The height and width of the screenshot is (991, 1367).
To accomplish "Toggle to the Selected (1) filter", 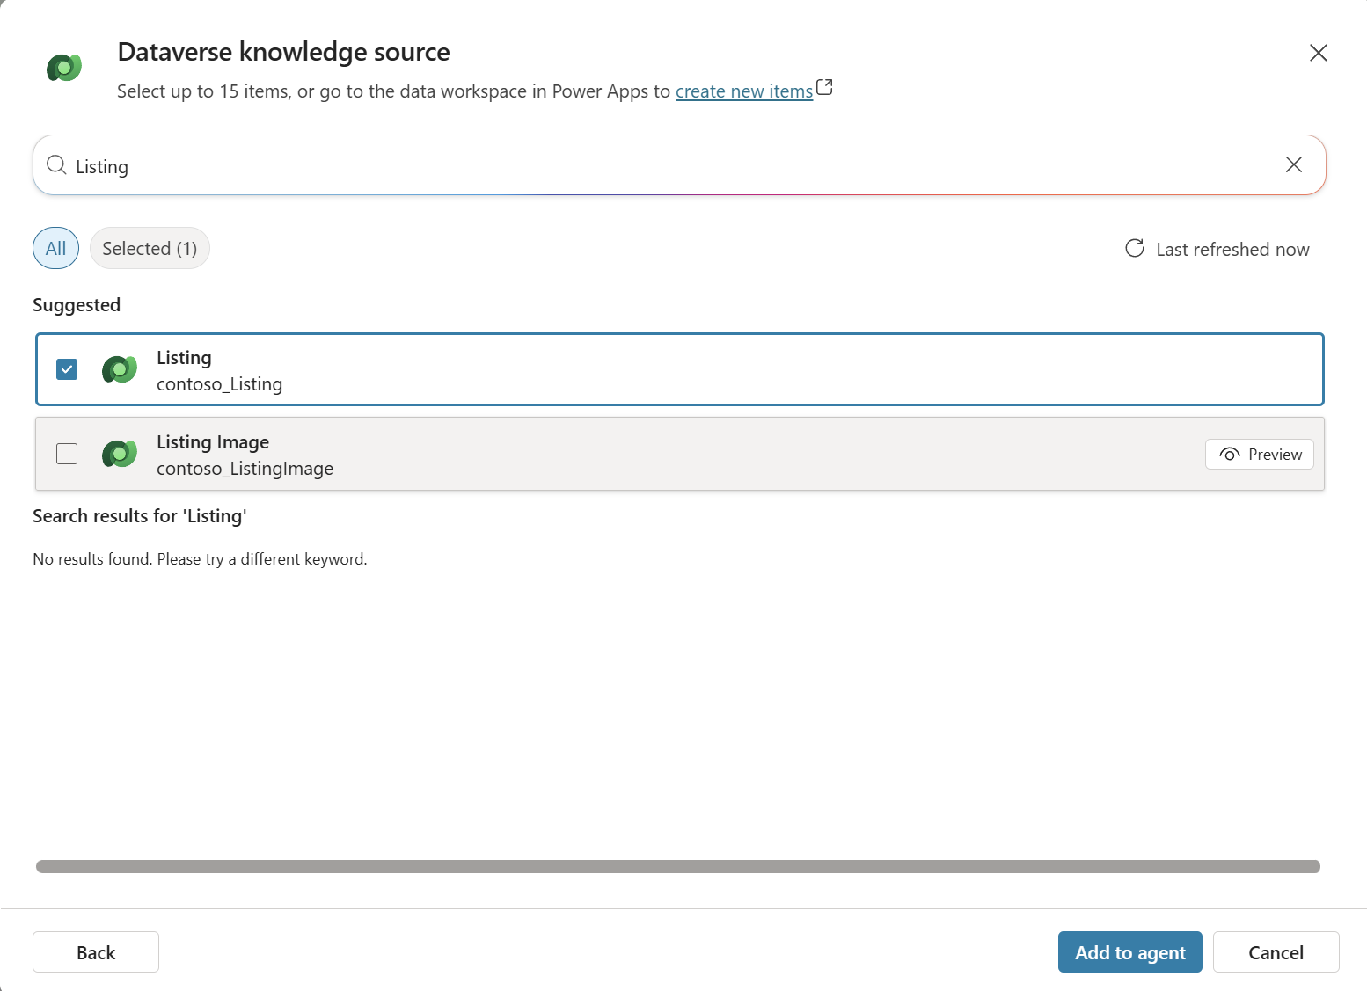I will [150, 248].
